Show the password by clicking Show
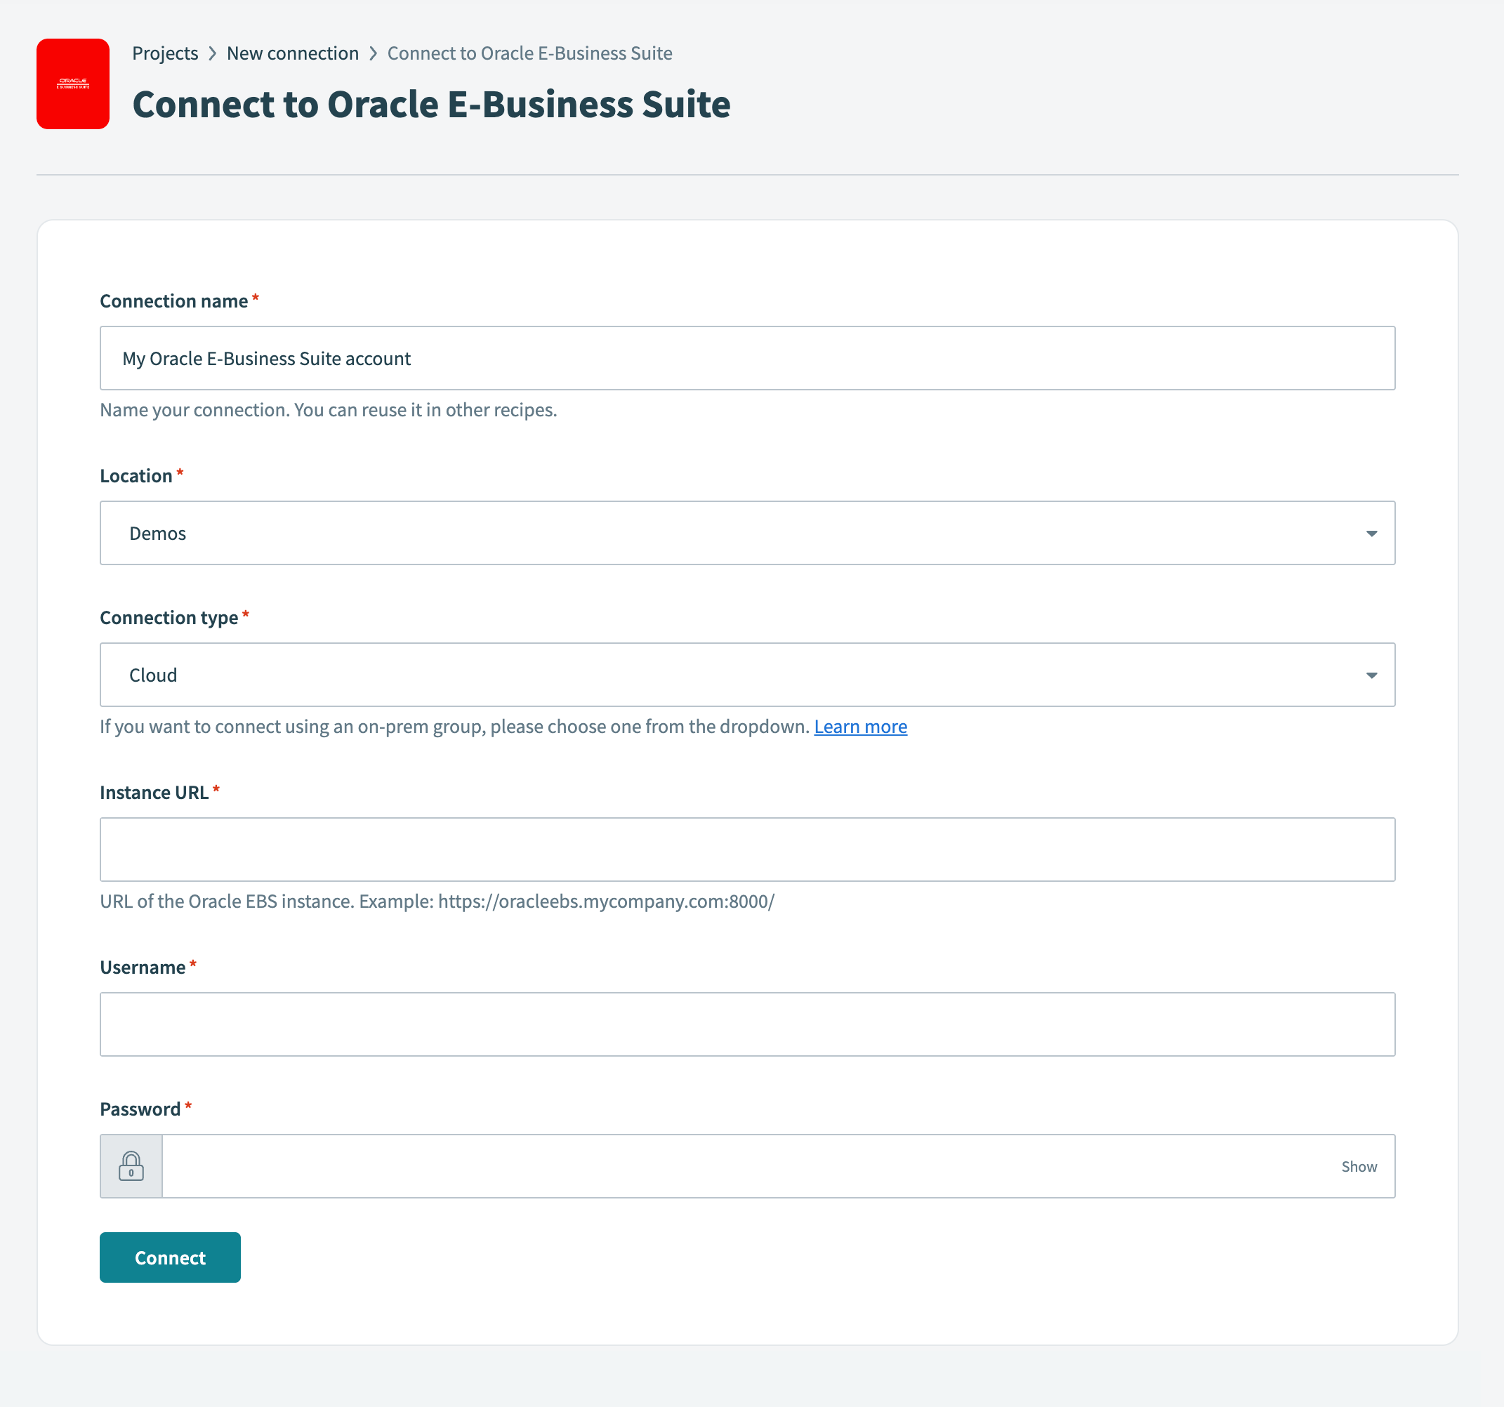The image size is (1504, 1407). coord(1359,1165)
